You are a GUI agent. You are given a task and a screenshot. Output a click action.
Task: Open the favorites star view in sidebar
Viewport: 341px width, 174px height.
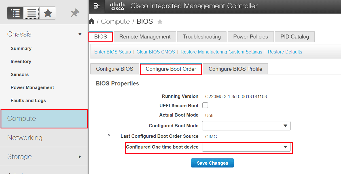click(x=48, y=13)
